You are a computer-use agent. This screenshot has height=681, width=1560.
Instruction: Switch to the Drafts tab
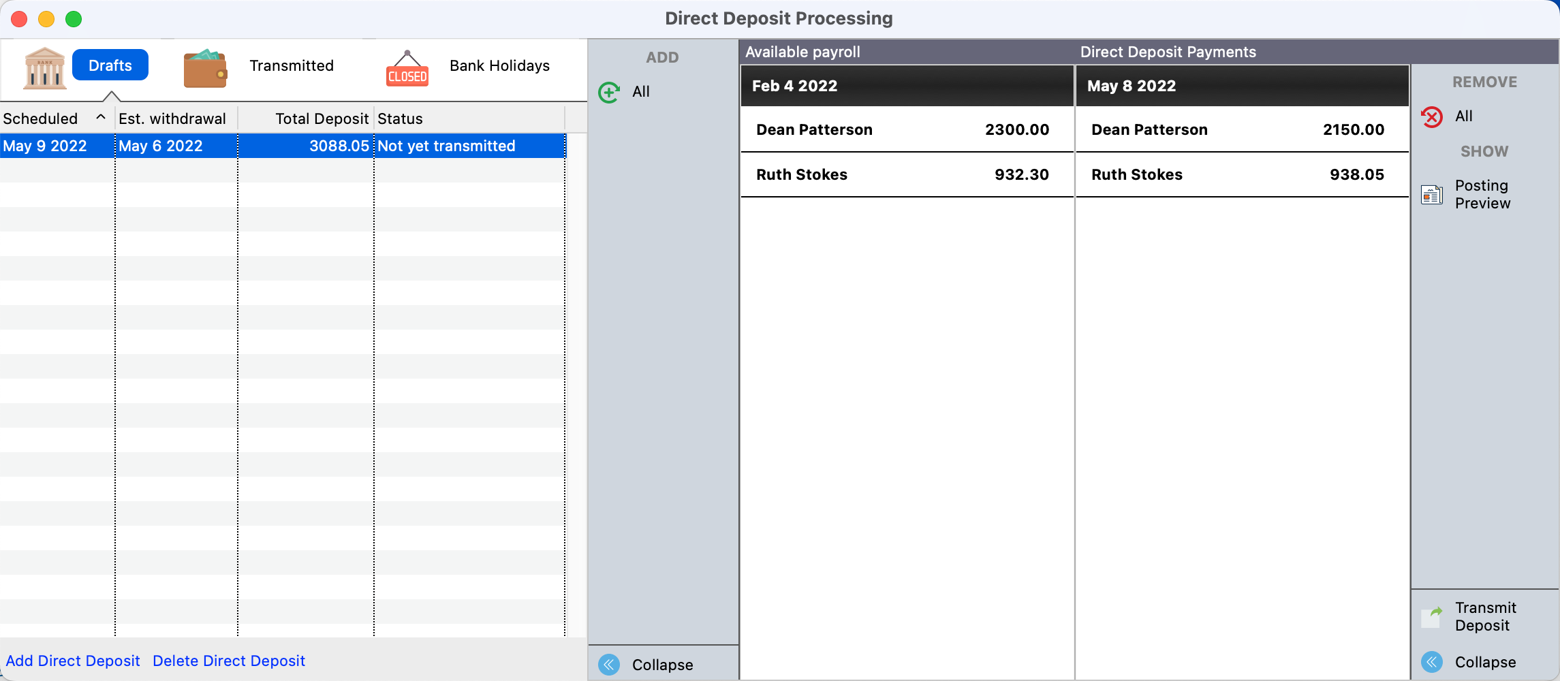click(x=110, y=65)
